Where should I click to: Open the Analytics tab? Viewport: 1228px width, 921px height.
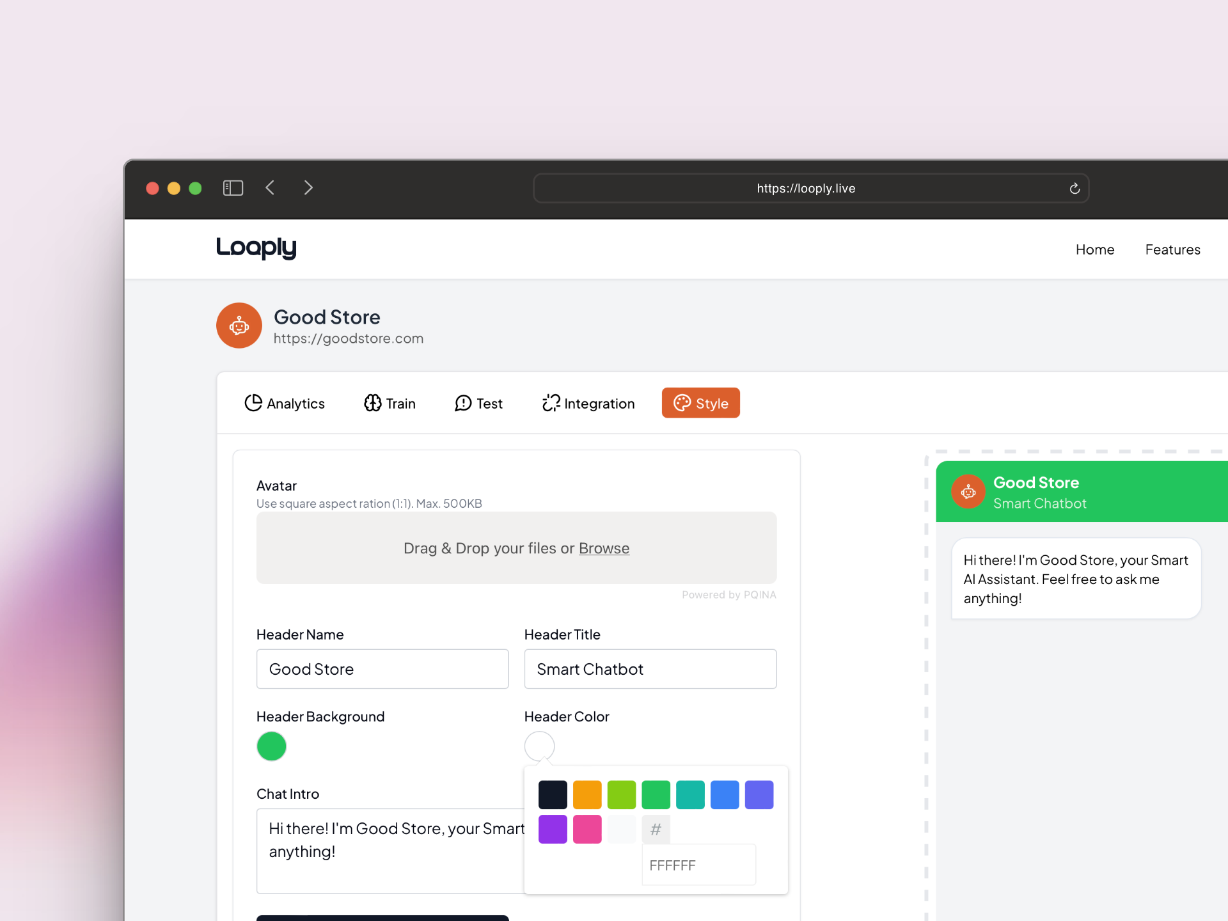pyautogui.click(x=285, y=404)
